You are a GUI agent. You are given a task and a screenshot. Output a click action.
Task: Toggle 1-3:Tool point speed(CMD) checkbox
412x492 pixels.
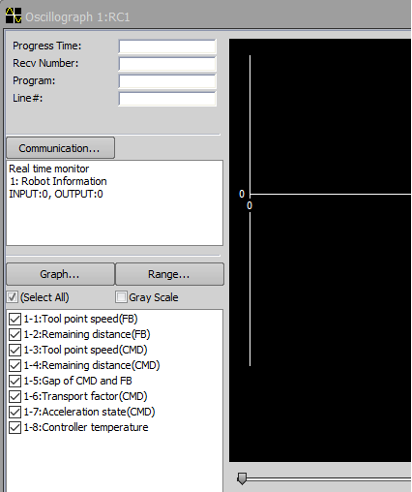coord(15,350)
